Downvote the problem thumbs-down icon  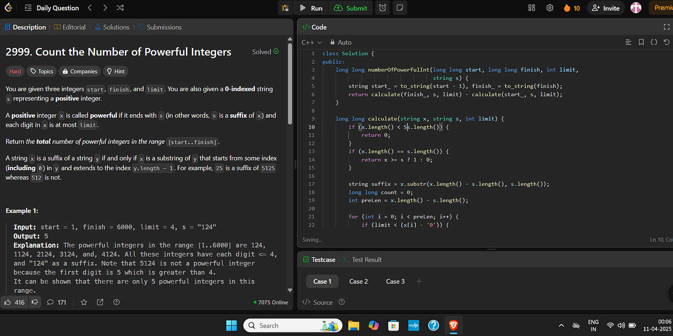click(x=35, y=302)
